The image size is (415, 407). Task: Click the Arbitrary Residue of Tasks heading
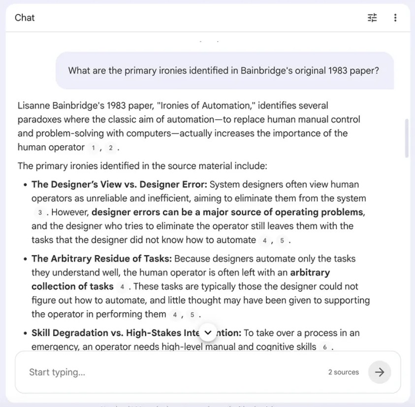coord(101,259)
